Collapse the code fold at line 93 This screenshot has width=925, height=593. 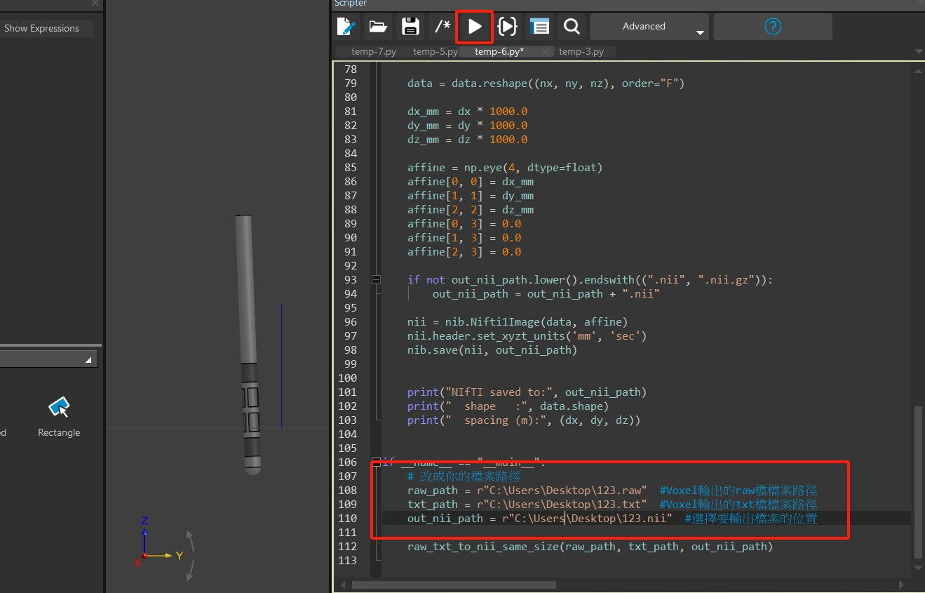pos(376,279)
